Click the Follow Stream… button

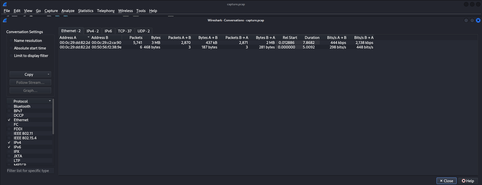(30, 82)
